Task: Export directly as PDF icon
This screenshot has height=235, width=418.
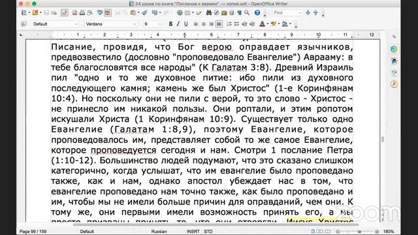Action: pyautogui.click(x=74, y=12)
